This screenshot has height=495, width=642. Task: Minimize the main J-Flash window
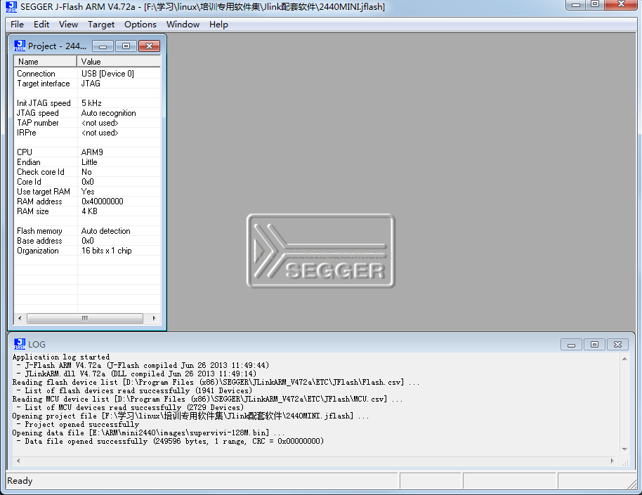(576, 4)
